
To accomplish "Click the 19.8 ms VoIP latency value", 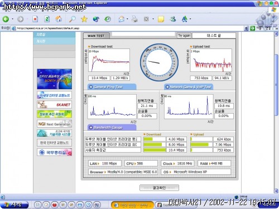I will click(224, 106).
